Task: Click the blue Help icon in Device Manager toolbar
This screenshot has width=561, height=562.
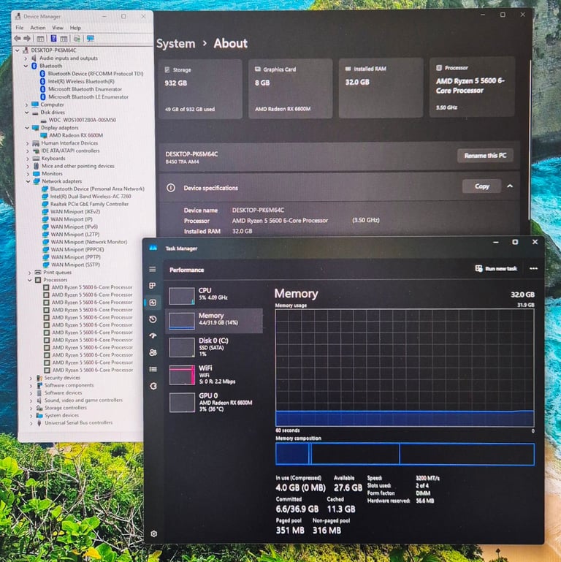Action: 54,38
